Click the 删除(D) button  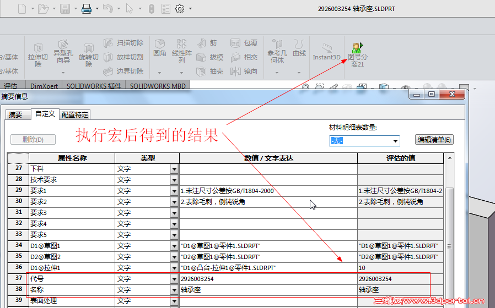point(33,139)
